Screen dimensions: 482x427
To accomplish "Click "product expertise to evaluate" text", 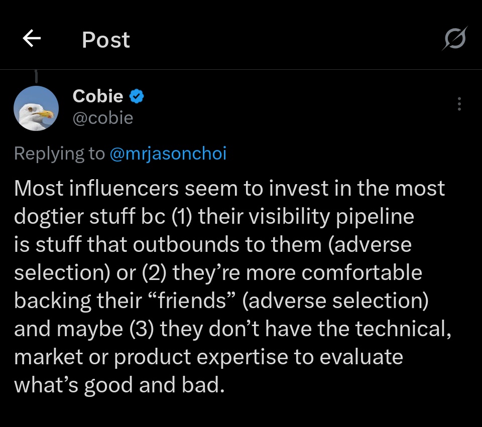I will click(259, 357).
